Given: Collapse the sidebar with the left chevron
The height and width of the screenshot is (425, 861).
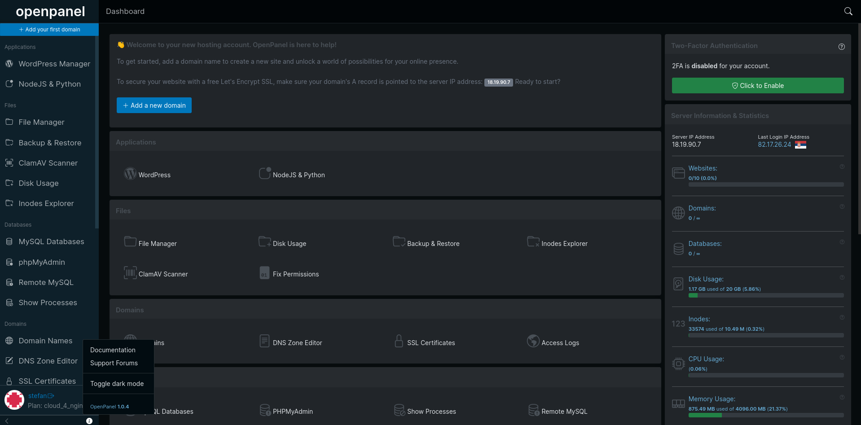Looking at the screenshot, I should pos(7,421).
